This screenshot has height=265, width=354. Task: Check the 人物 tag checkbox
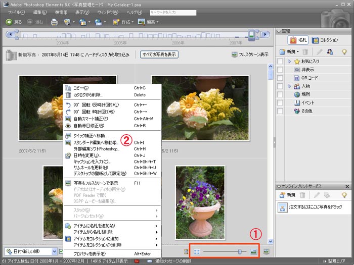280,86
